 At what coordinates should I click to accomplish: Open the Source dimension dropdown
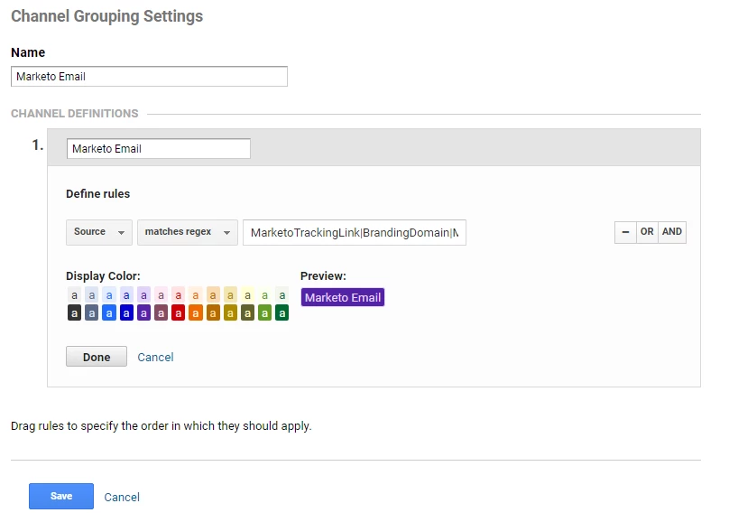point(99,232)
